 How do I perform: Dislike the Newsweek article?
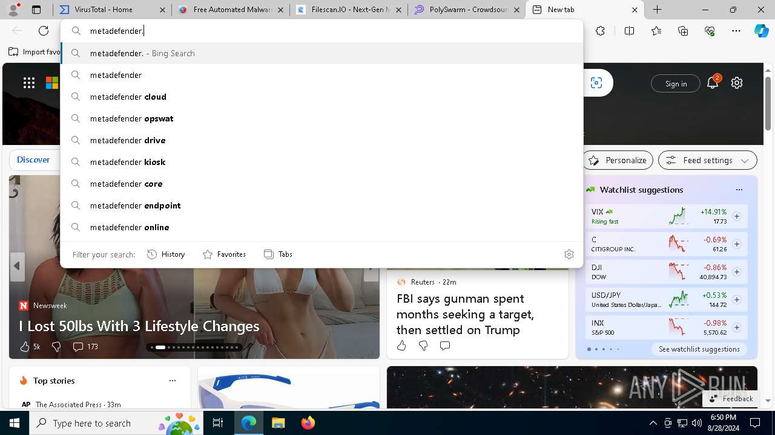tap(56, 346)
